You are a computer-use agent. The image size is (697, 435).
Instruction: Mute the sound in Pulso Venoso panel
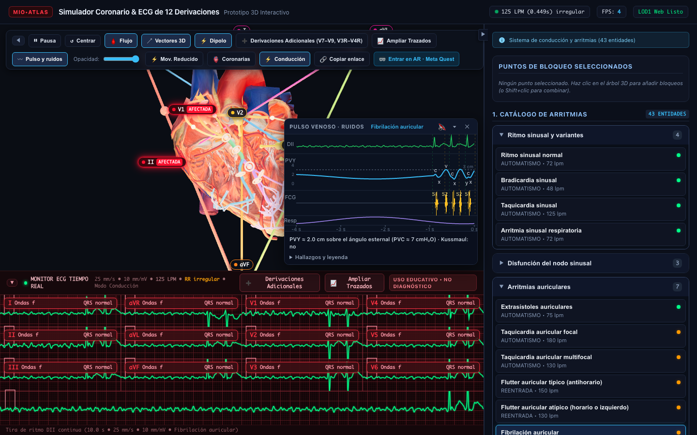pyautogui.click(x=441, y=127)
